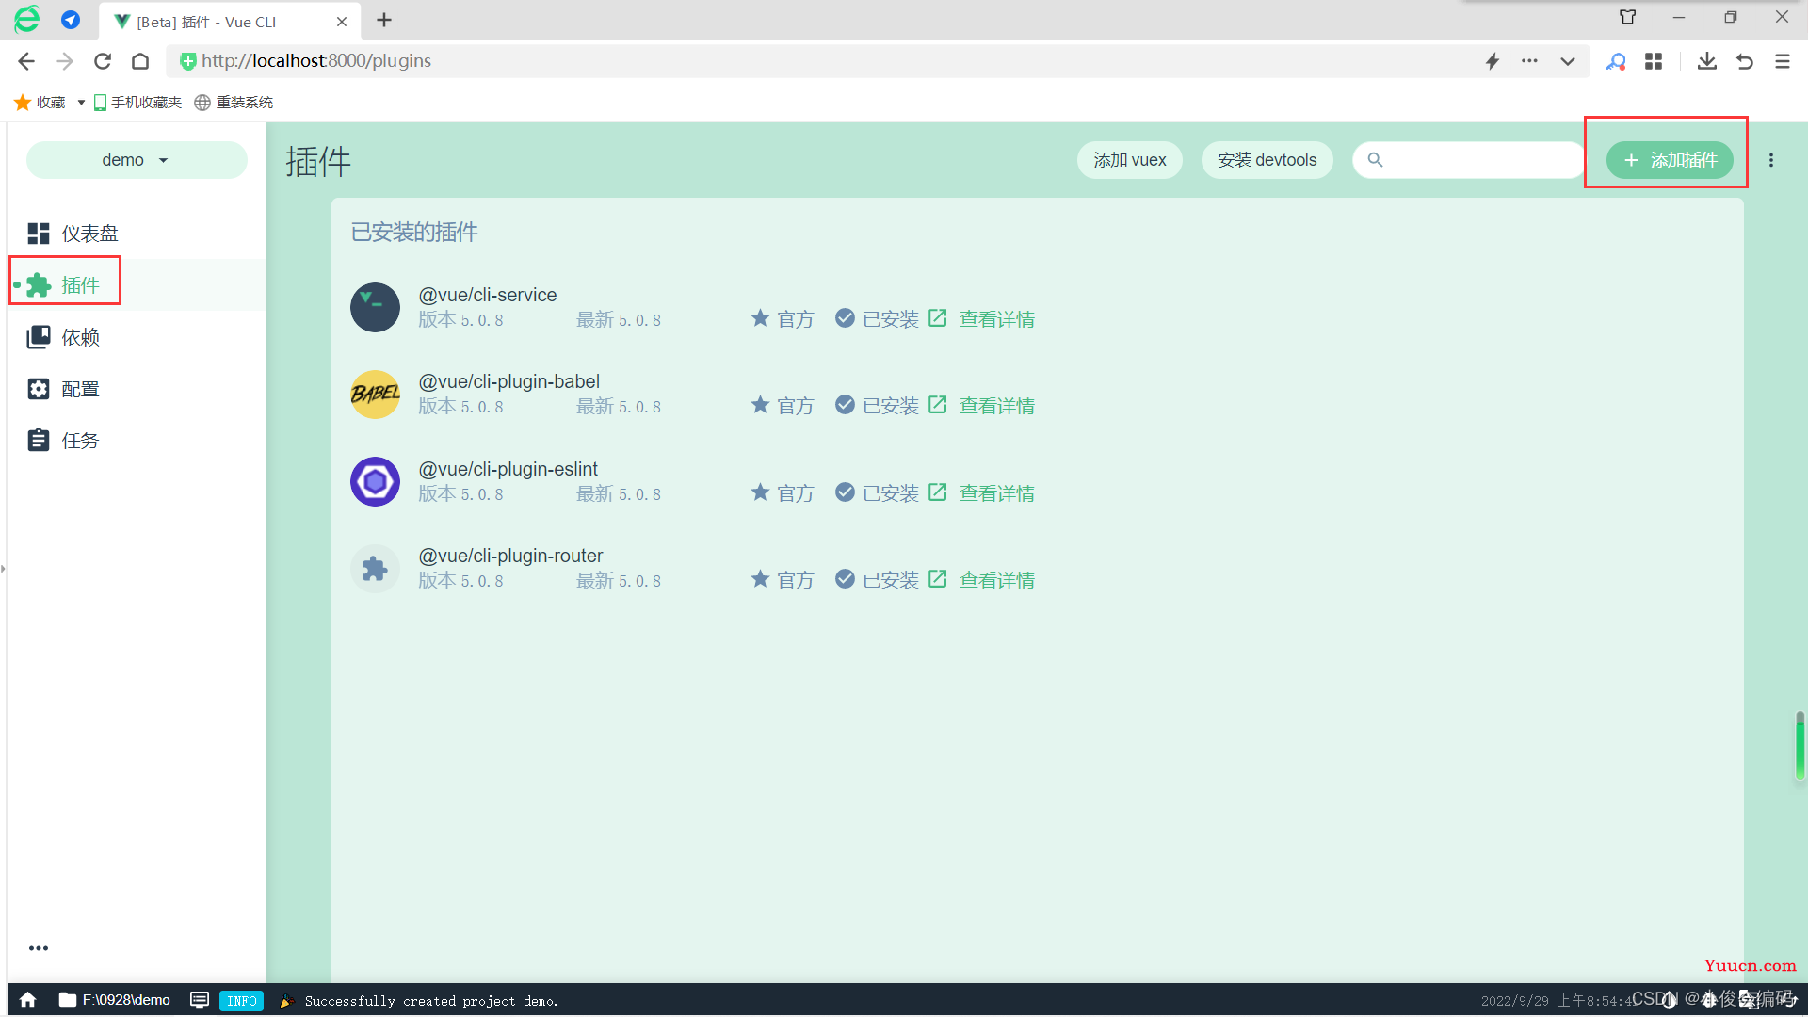Click the 收藏 star bookmark button
Viewport: 1808px width, 1017px height.
[x=40, y=103]
